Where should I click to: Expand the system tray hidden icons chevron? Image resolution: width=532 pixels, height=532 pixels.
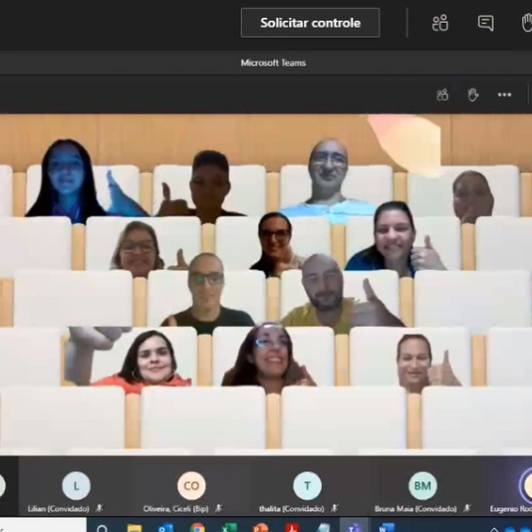(494, 529)
